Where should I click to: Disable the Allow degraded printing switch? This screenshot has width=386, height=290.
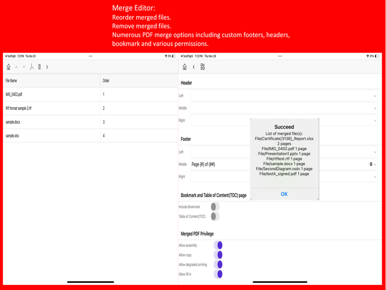click(218, 265)
